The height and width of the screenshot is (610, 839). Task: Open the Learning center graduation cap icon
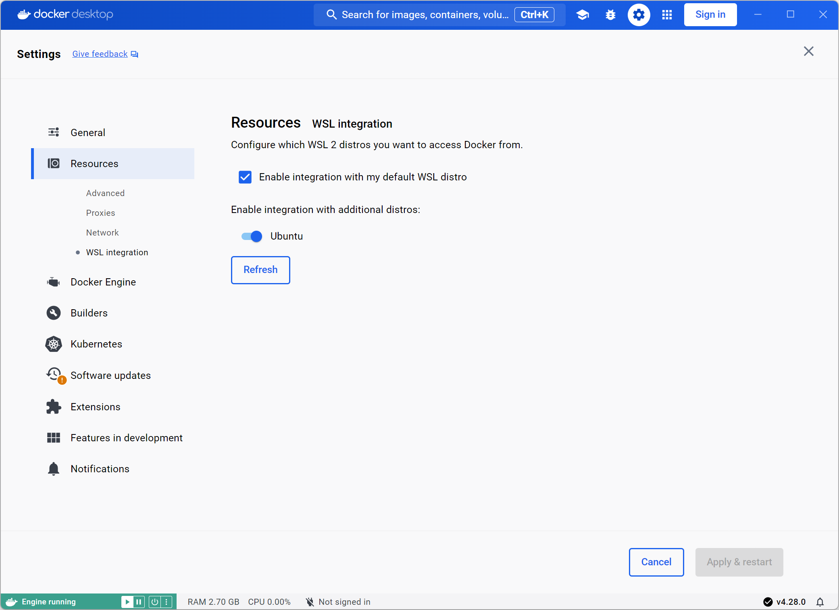(582, 15)
